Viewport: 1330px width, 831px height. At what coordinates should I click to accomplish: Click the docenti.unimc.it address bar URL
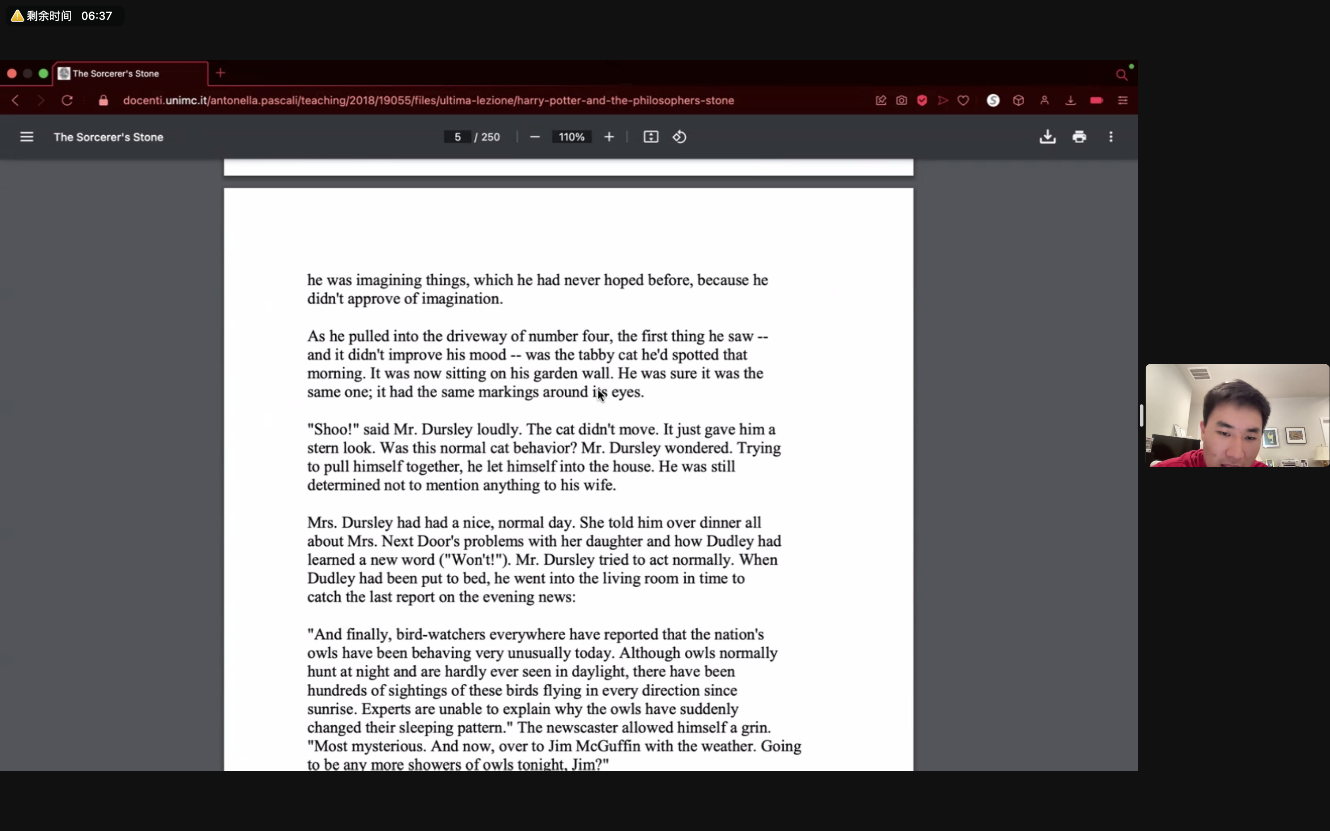[x=429, y=101]
